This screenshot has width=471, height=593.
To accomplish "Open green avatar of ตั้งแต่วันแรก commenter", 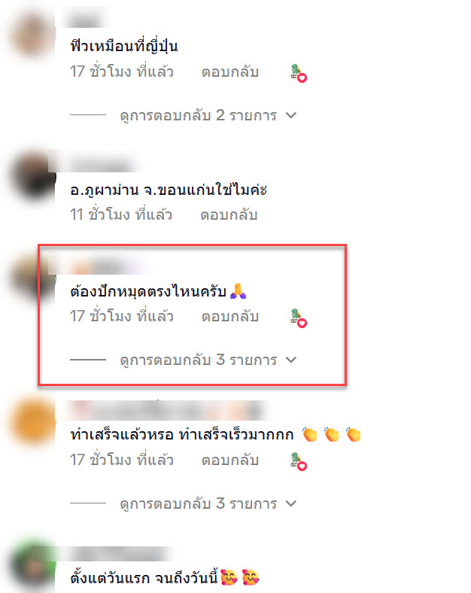I will click(x=33, y=567).
